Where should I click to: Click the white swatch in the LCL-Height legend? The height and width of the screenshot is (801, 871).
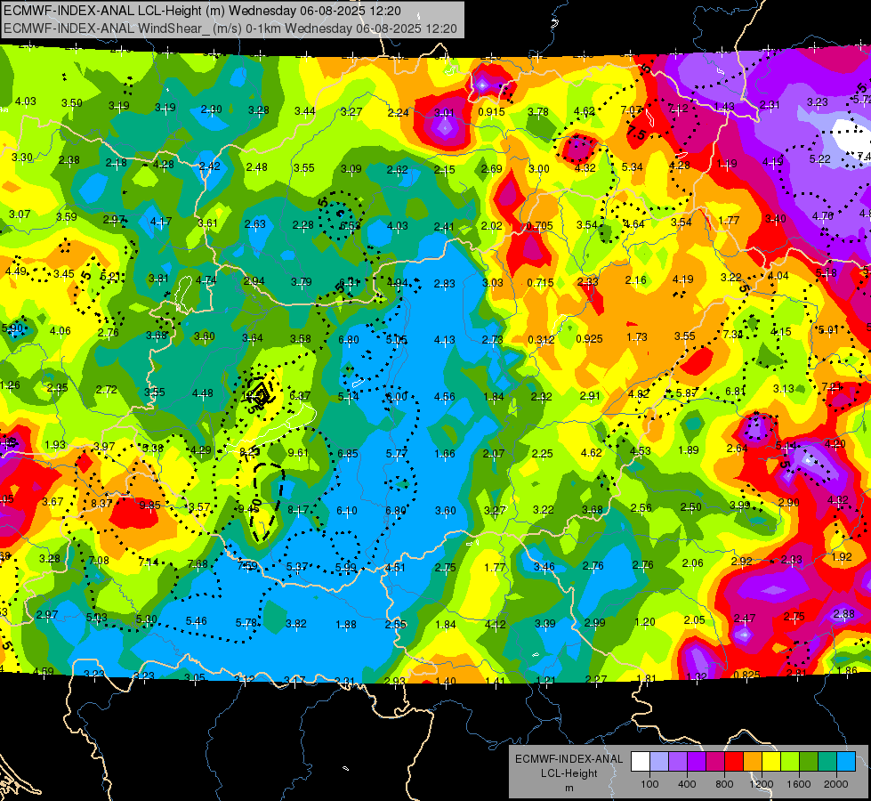coord(641,762)
